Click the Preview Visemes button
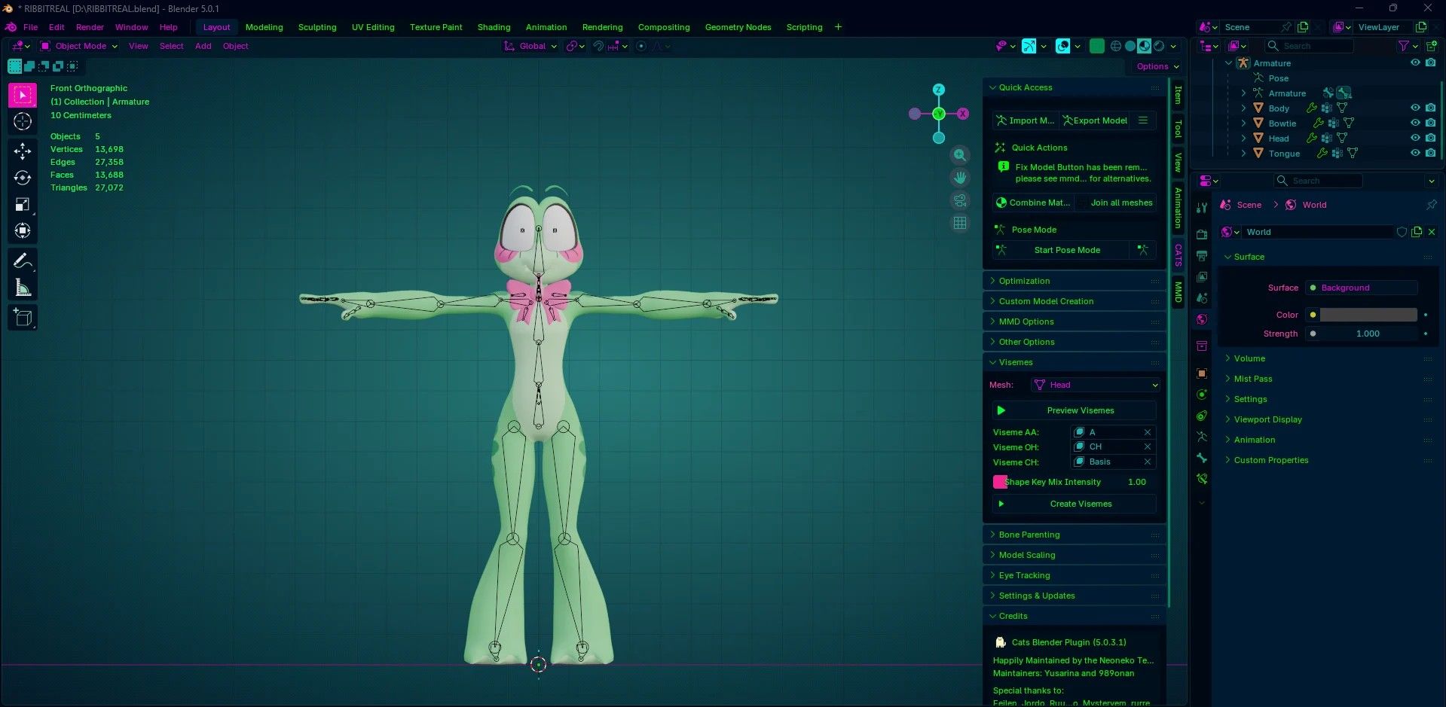1446x707 pixels. point(1074,410)
